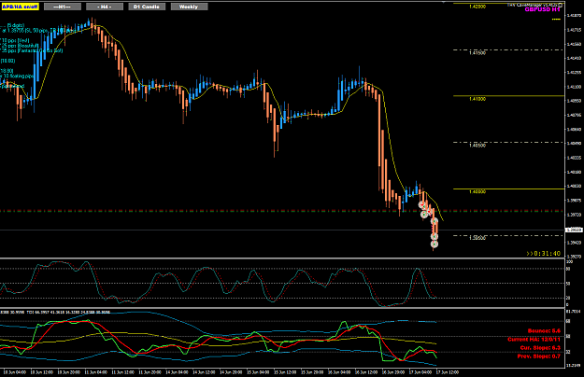Viewport: 584px width, 377px height.
Task: Select the D1 Candle button
Action: tap(147, 7)
